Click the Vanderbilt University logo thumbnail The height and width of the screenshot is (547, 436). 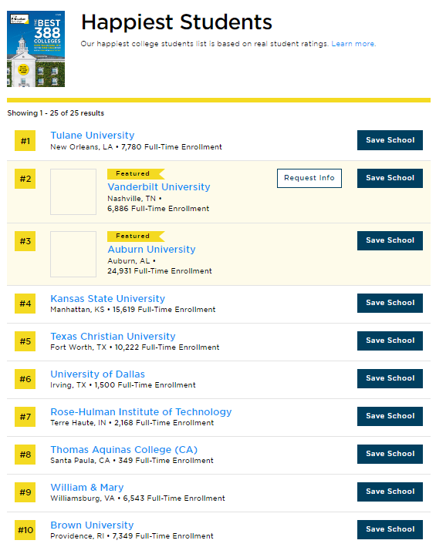pos(73,192)
